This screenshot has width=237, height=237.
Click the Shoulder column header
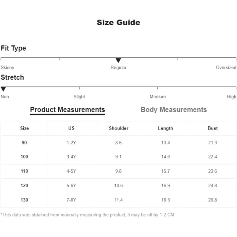118,128
